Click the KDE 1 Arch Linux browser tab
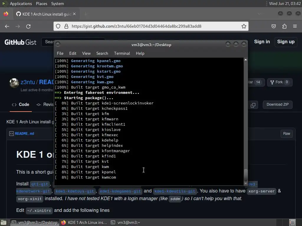The image size is (302, 226). 46,14
